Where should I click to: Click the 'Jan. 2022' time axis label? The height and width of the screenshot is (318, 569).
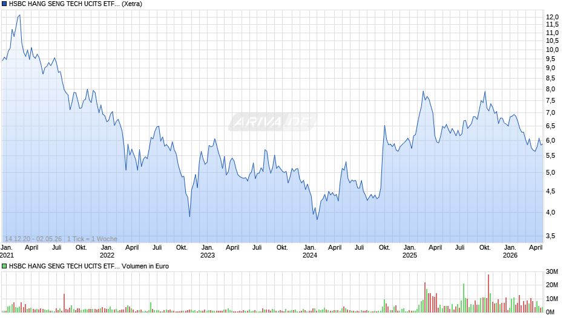pos(107,251)
